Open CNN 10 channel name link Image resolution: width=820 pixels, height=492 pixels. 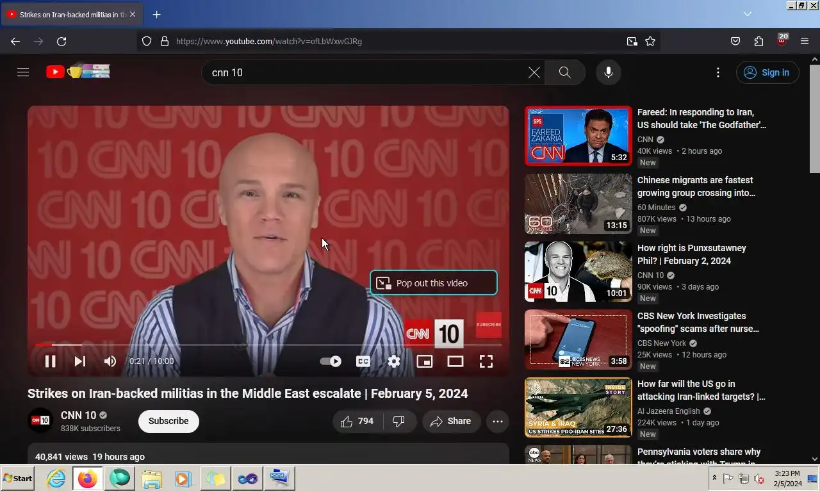point(78,415)
